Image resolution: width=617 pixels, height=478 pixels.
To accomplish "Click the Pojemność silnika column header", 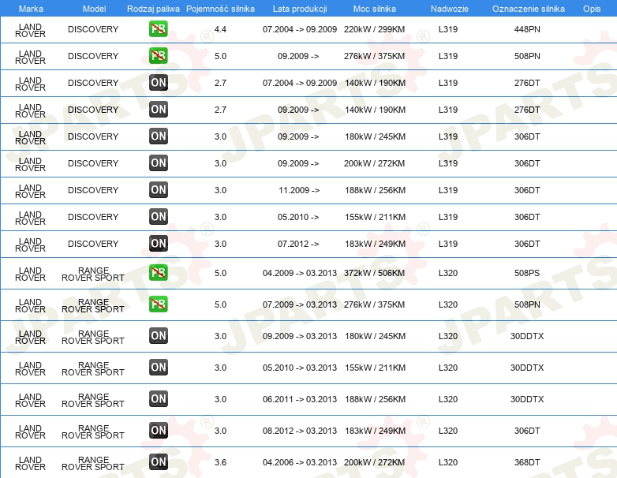I will (x=220, y=9).
